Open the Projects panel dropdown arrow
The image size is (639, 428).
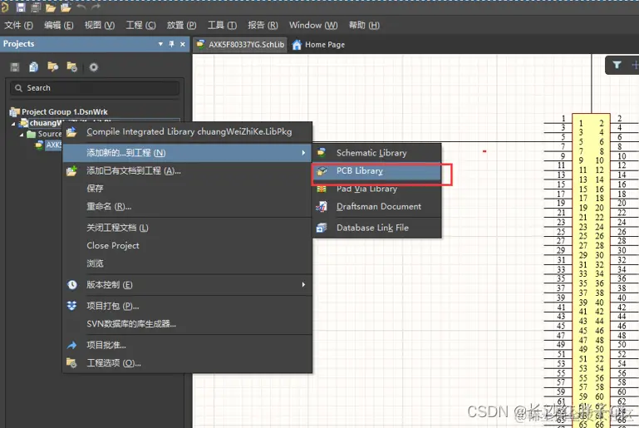[x=160, y=44]
